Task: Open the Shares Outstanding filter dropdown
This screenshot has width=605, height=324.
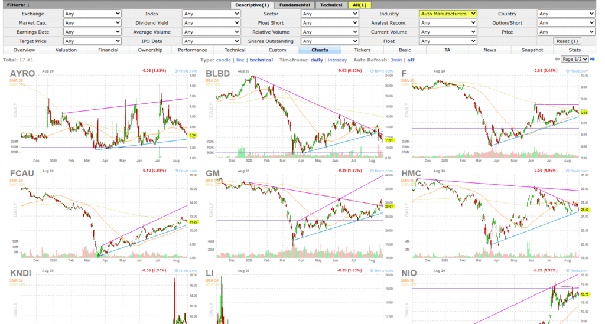Action: pyautogui.click(x=330, y=41)
